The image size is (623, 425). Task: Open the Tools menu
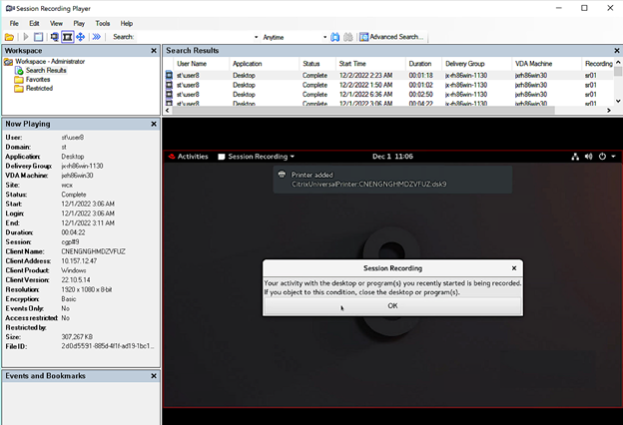click(103, 23)
